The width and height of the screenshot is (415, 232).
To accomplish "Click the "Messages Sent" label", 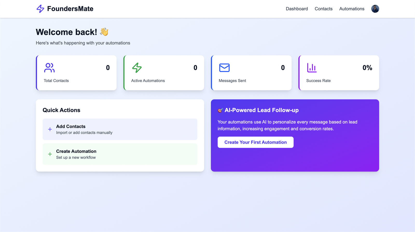I will click(232, 81).
